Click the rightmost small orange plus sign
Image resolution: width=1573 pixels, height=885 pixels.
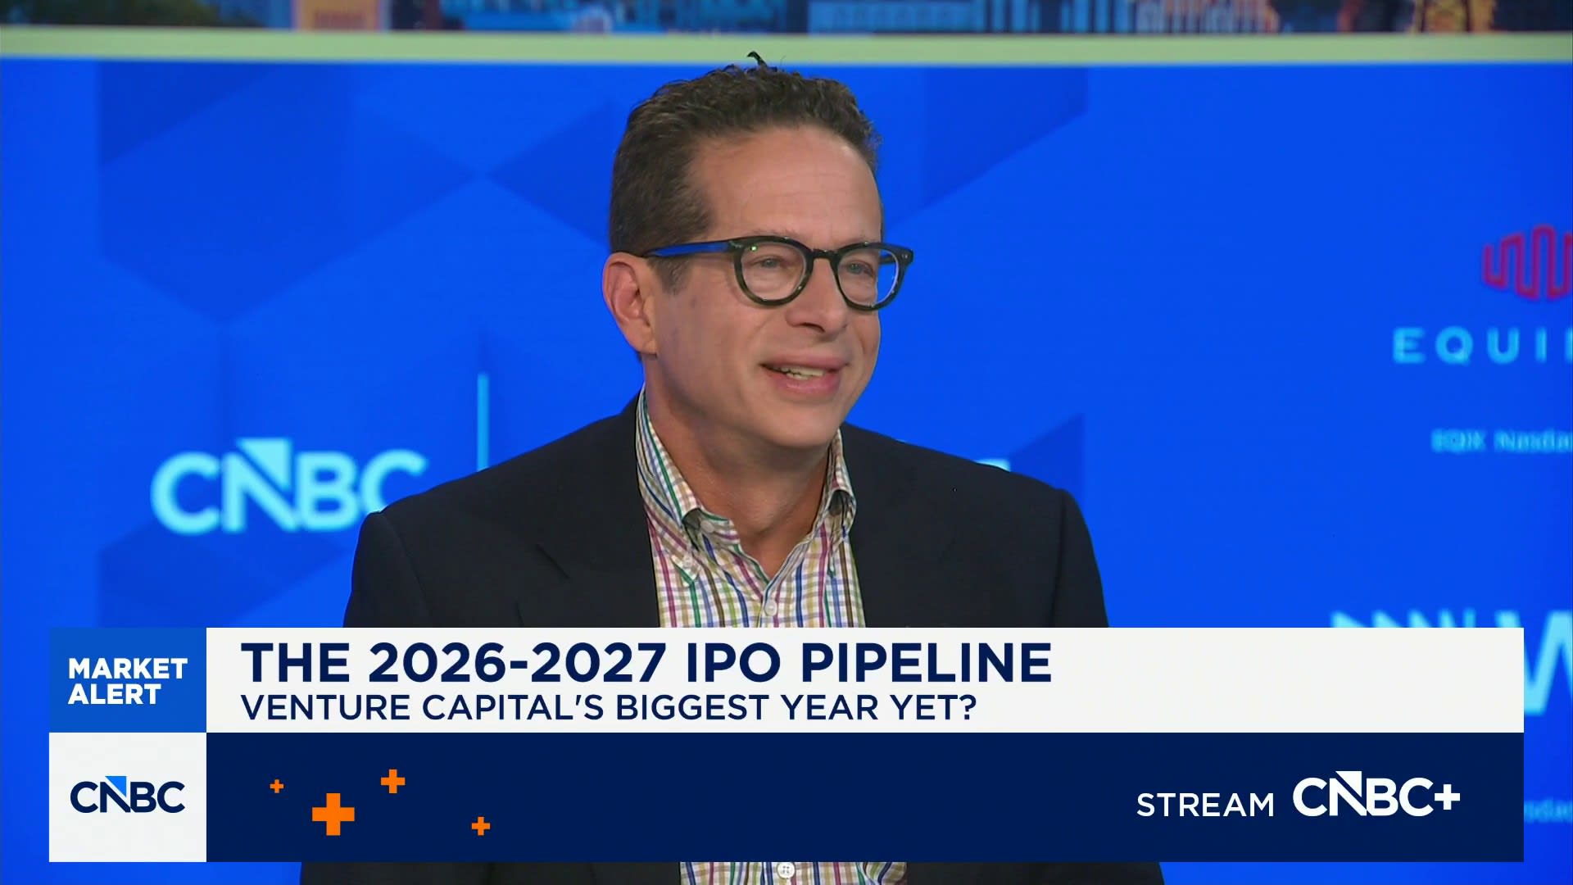pyautogui.click(x=481, y=826)
